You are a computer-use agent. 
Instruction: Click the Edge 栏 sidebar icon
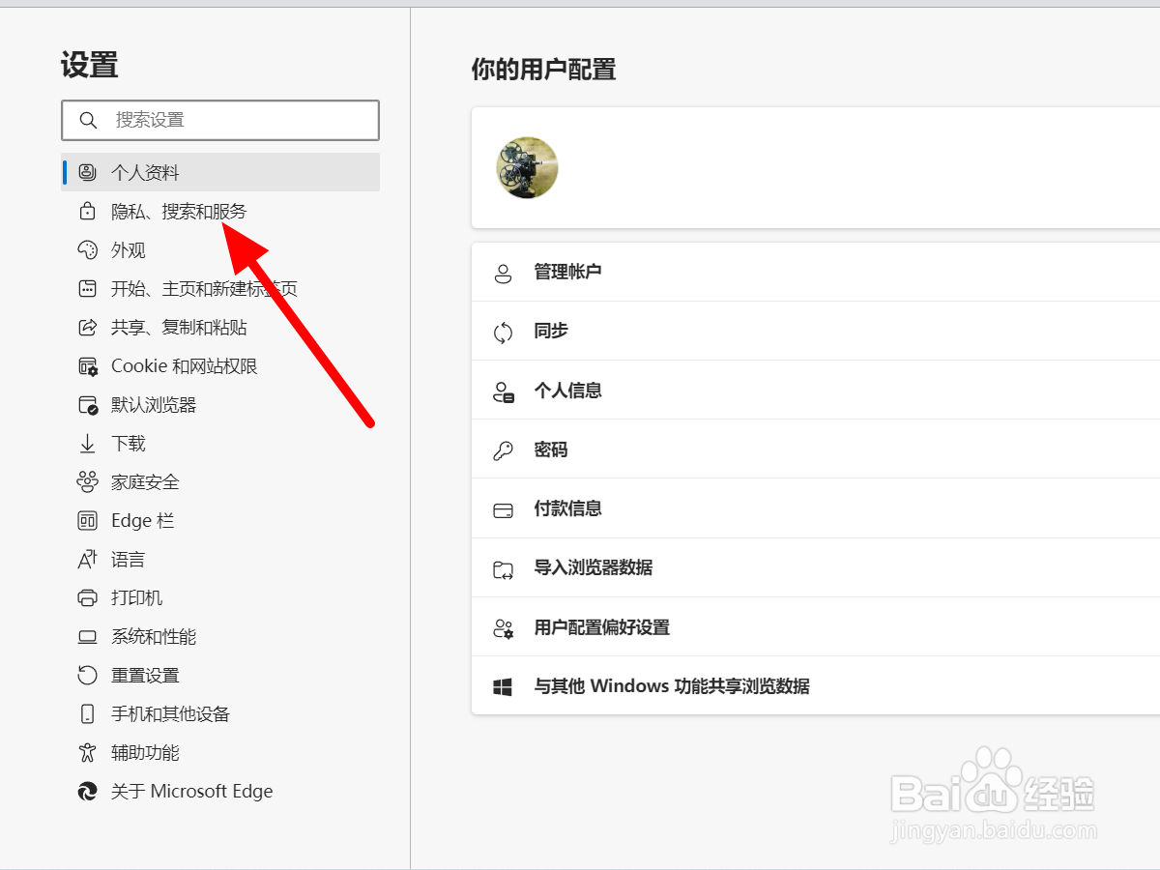point(87,521)
